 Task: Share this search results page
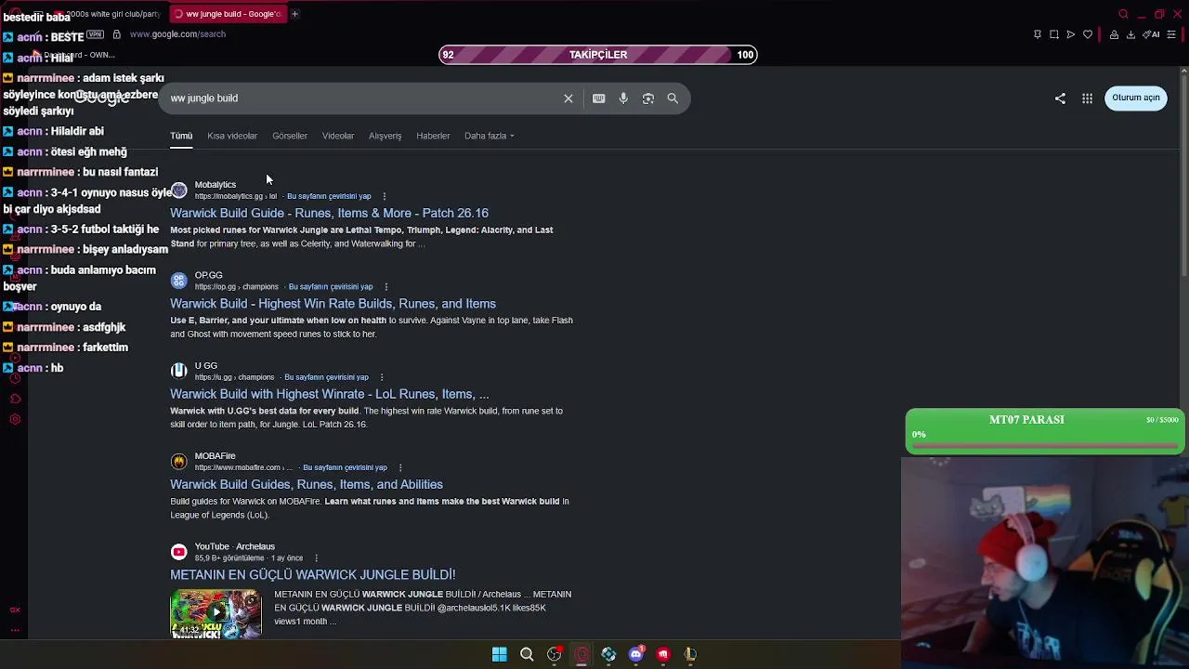pyautogui.click(x=1060, y=98)
